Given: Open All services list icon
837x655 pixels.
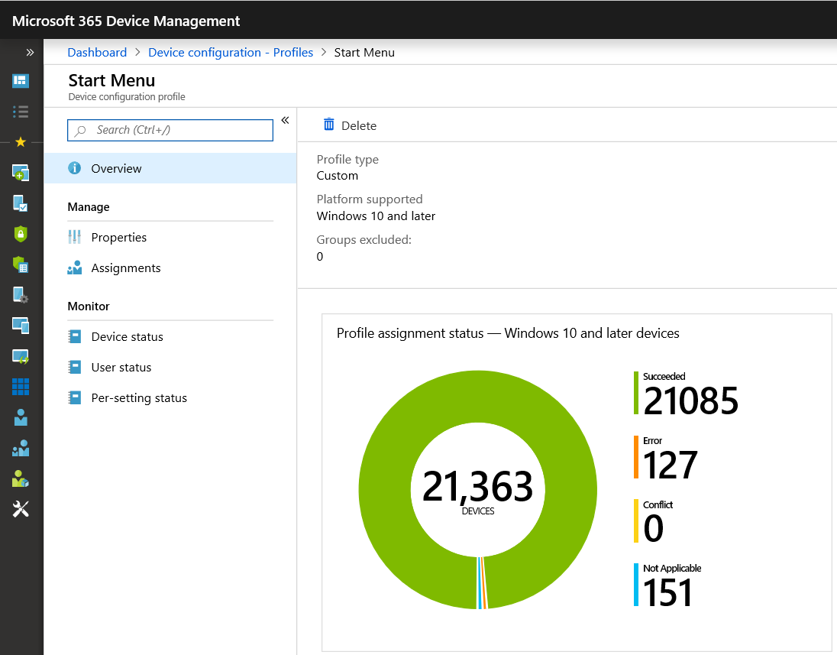Looking at the screenshot, I should pos(21,112).
